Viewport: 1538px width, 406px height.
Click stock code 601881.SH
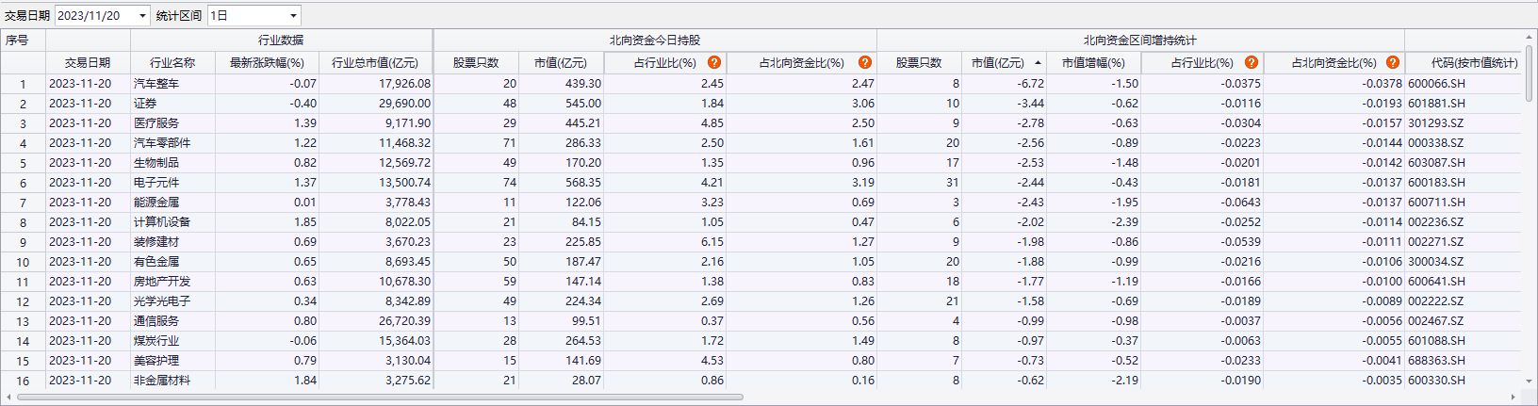coord(1436,104)
